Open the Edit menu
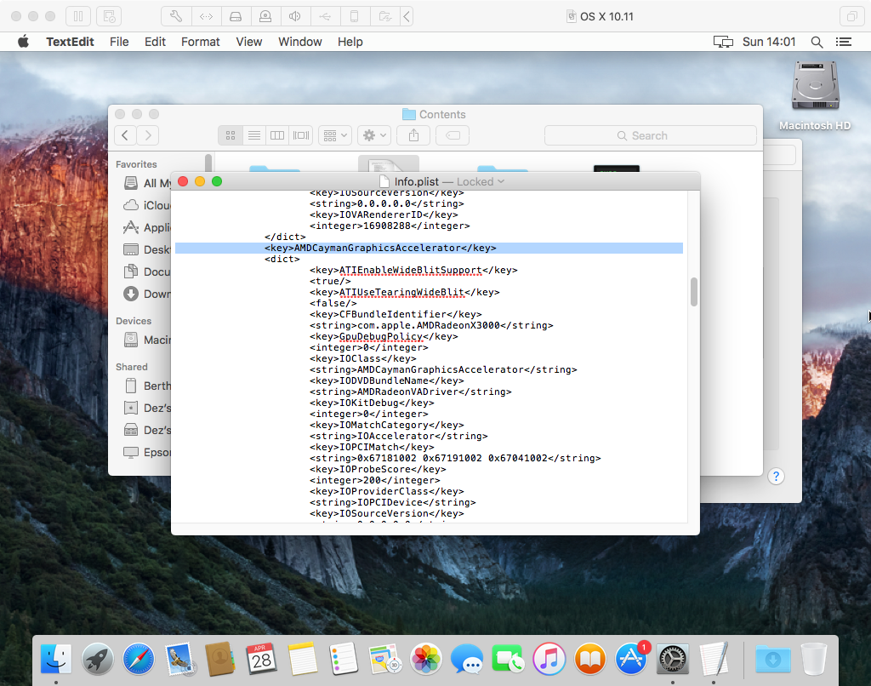This screenshot has width=871, height=686. tap(155, 42)
